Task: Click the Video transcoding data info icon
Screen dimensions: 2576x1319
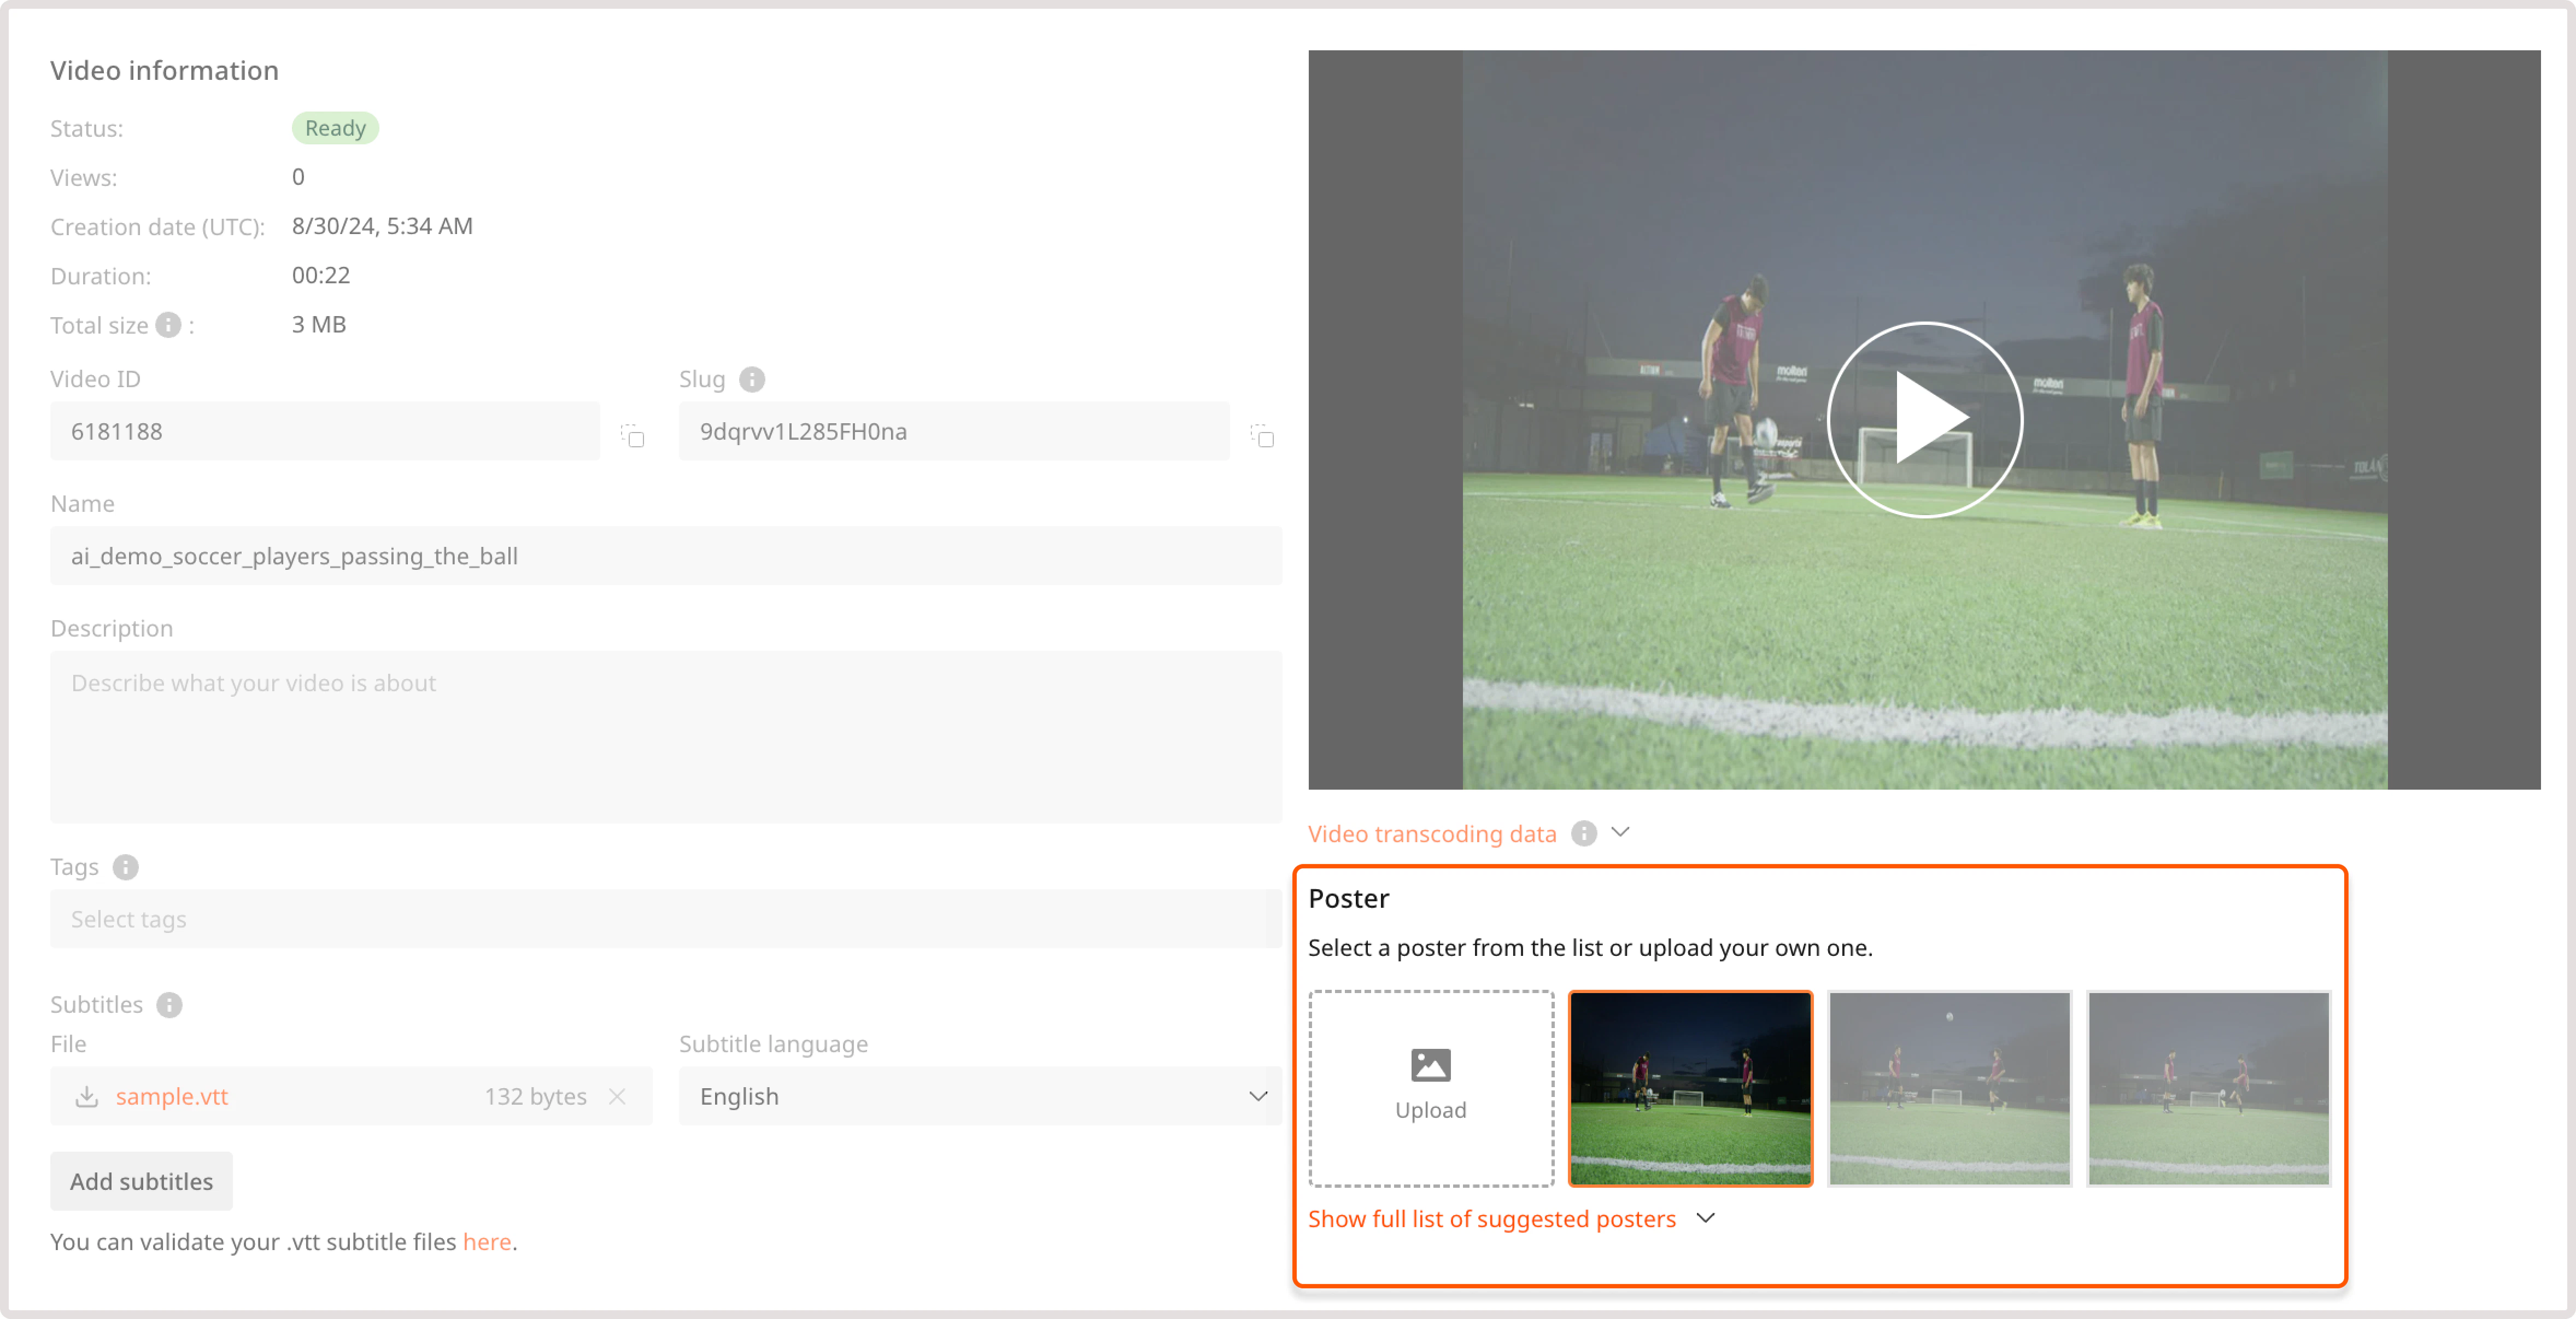Action: click(x=1584, y=833)
